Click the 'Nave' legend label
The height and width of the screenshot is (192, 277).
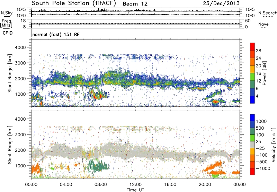pos(263,24)
